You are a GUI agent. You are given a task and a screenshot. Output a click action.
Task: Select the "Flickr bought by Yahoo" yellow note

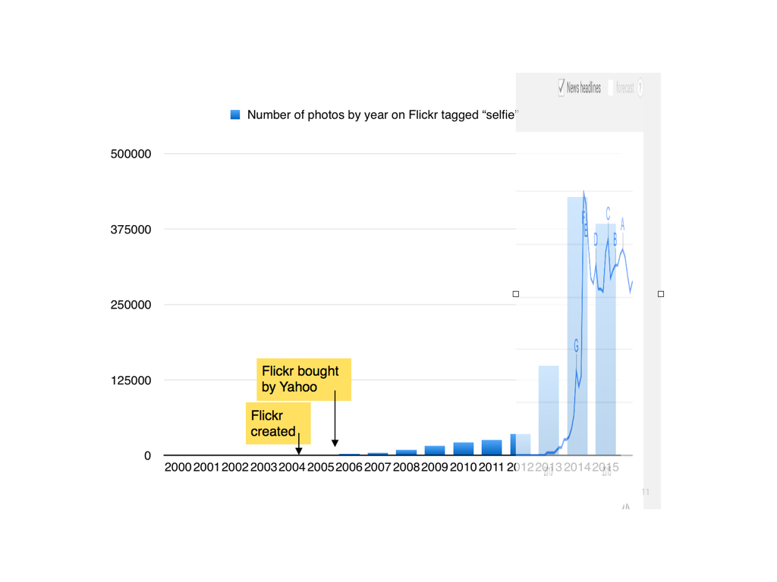304,379
